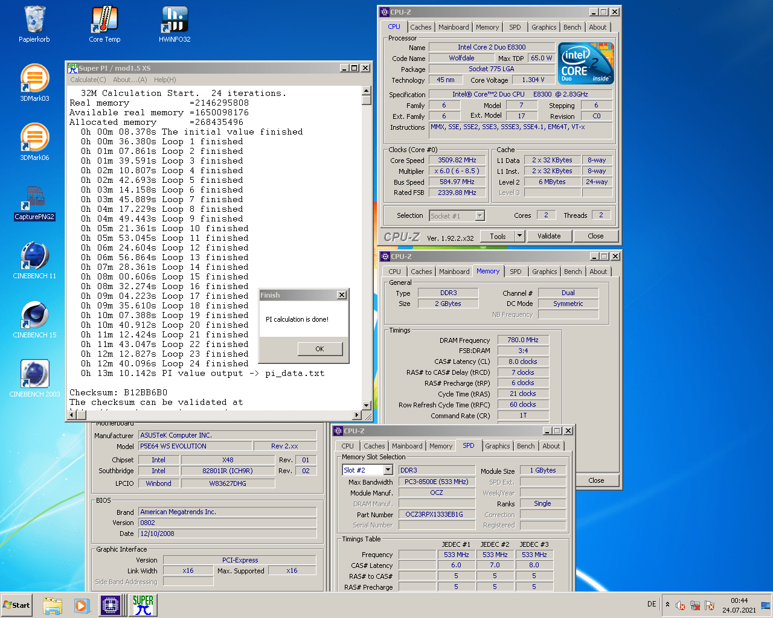Open Bench tab in the Slot #2 CPU-Z window

(x=525, y=446)
